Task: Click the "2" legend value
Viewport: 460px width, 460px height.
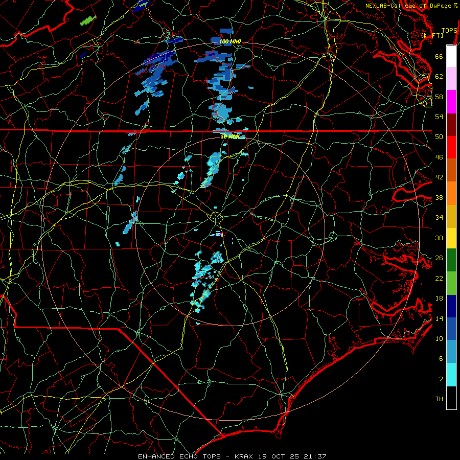Action: [441, 379]
